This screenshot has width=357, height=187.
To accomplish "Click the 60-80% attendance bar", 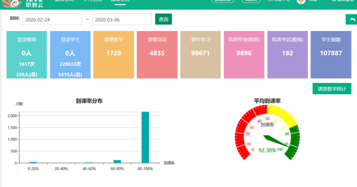I will pyautogui.click(x=117, y=161).
